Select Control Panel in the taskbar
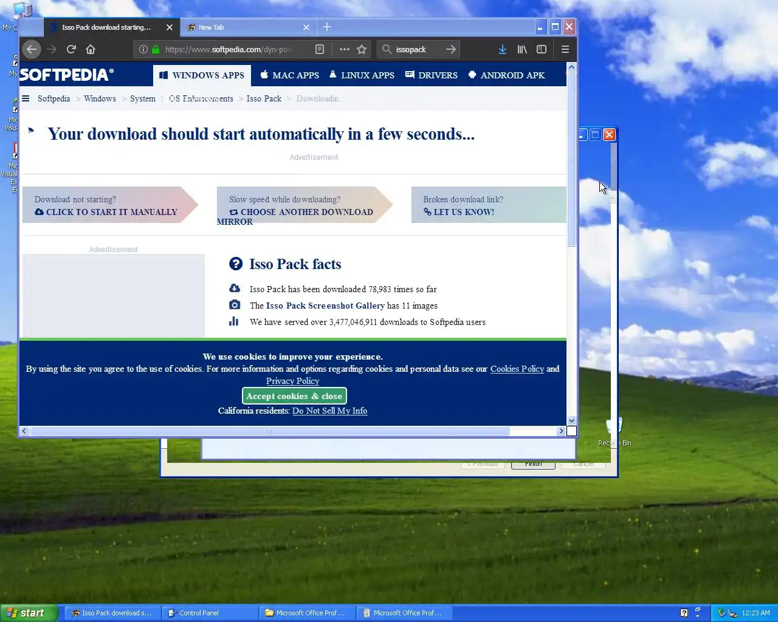 coord(210,613)
